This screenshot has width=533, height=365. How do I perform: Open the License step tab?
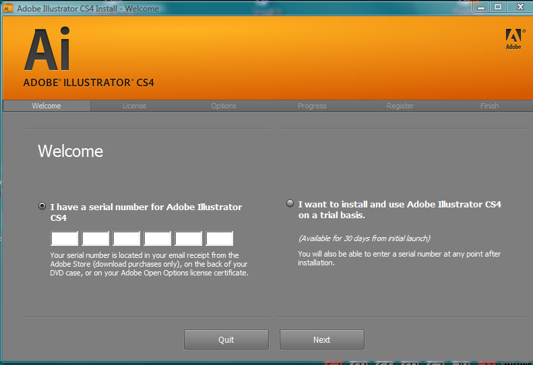(x=134, y=106)
